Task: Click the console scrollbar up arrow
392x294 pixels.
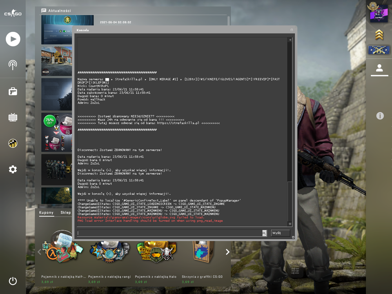Action: coord(290,40)
